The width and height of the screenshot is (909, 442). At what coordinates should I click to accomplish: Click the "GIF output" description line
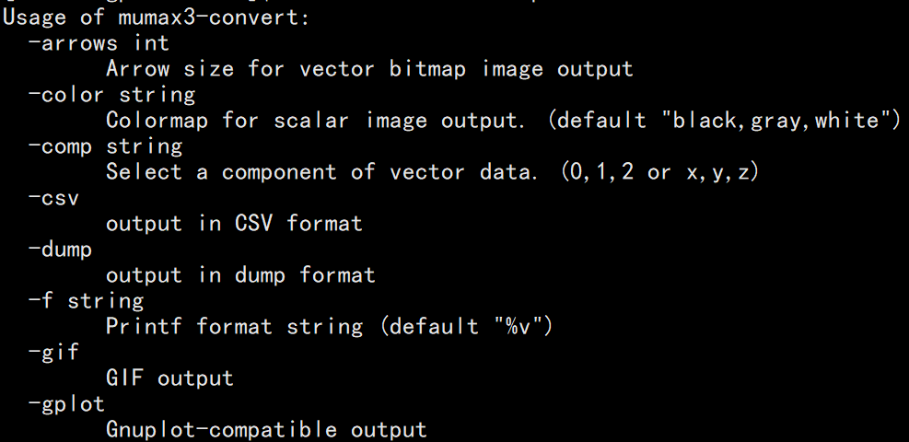point(169,378)
